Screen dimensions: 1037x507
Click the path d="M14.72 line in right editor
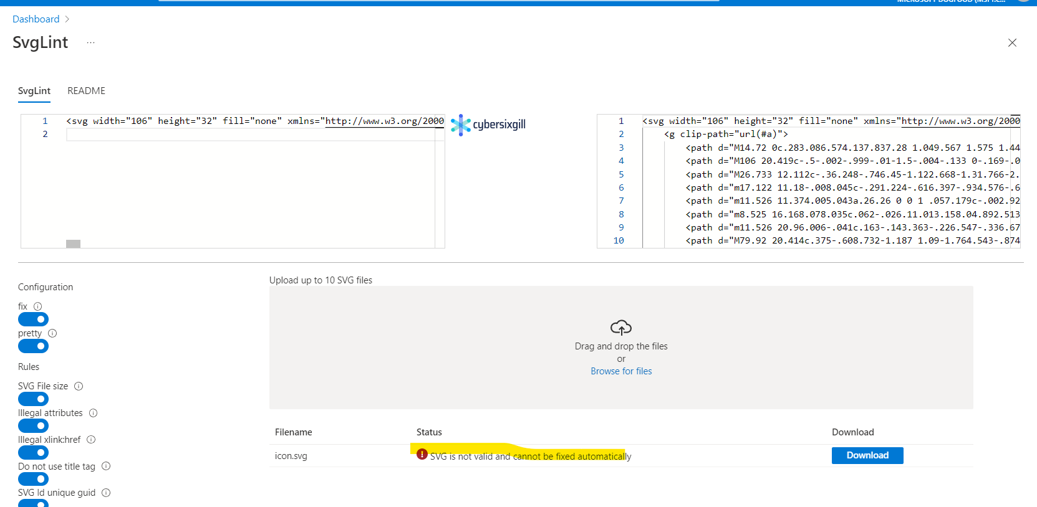coord(852,148)
